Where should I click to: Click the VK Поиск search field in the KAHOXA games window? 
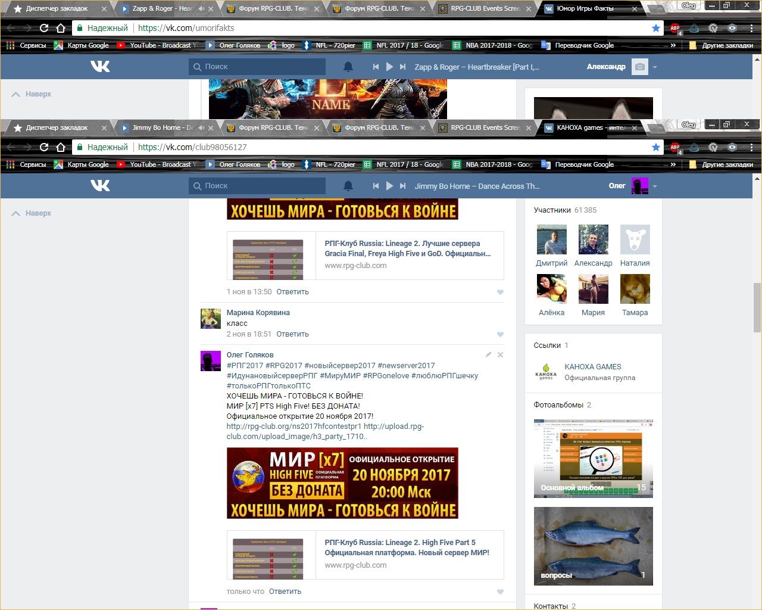pyautogui.click(x=257, y=186)
